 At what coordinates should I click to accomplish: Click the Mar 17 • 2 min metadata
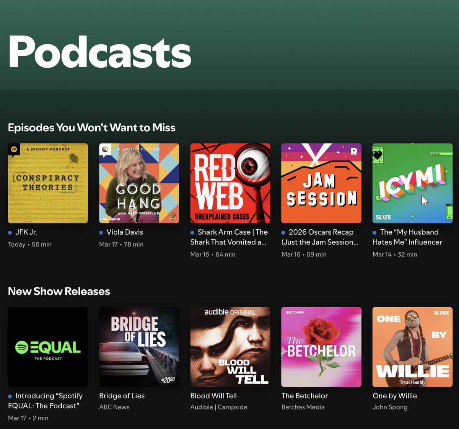(28, 418)
